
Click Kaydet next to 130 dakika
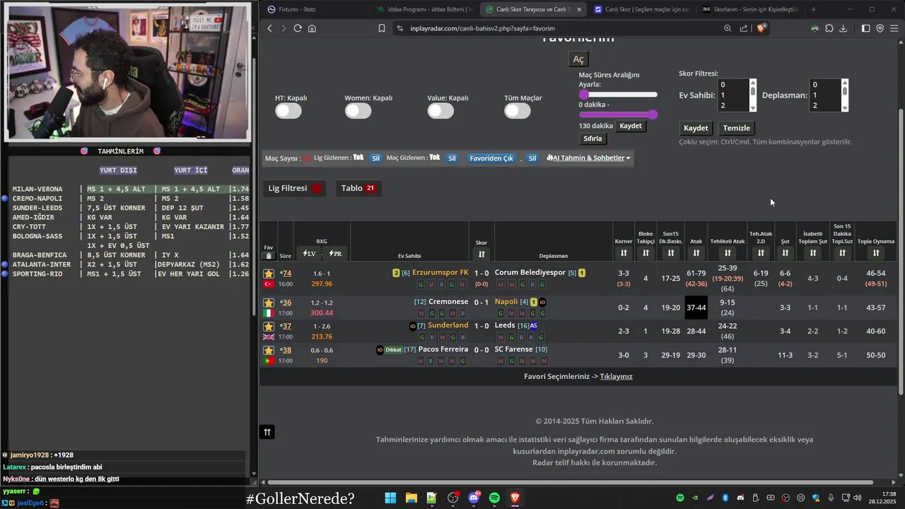(631, 126)
